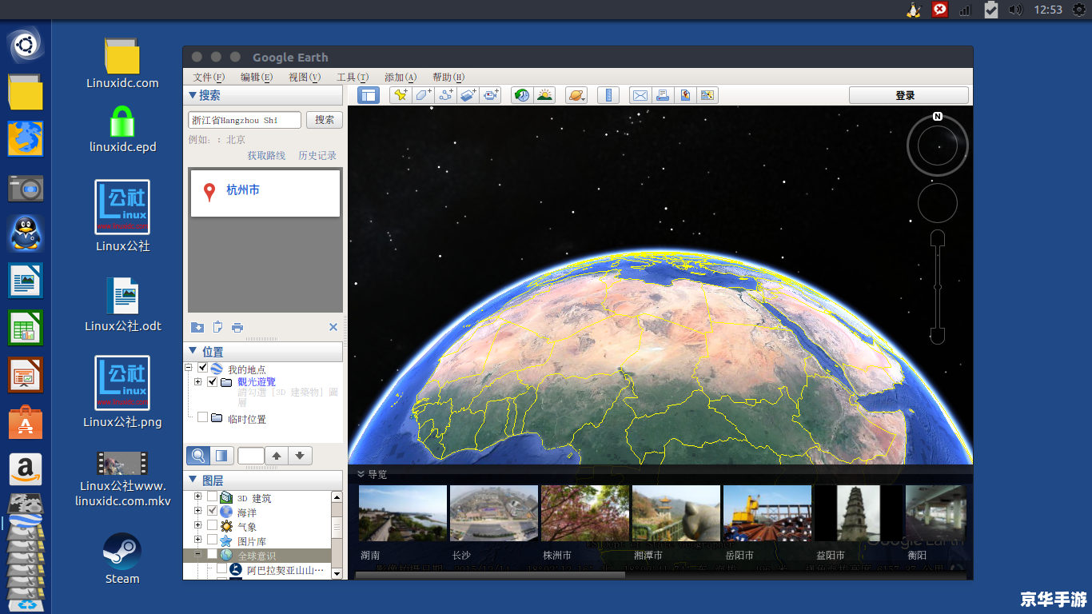The image size is (1092, 614).
Task: Click the Email envelope toolbar icon
Action: pos(640,95)
